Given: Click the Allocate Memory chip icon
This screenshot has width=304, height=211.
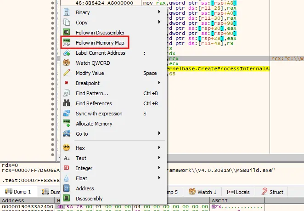Looking at the screenshot, I should point(67,124).
